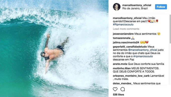The width and height of the screenshot is (171, 97).
Task: View anete.mota profile
Action: pyautogui.click(x=120, y=64)
